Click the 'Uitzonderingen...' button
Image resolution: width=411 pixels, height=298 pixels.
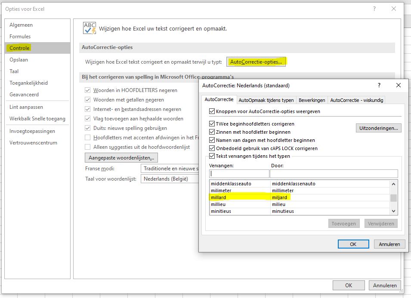point(378,128)
